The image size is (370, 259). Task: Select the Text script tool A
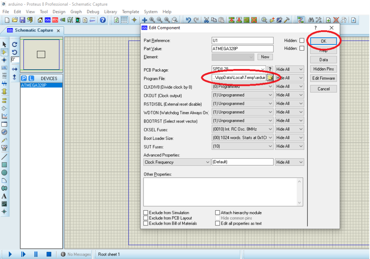pyautogui.click(x=4, y=196)
